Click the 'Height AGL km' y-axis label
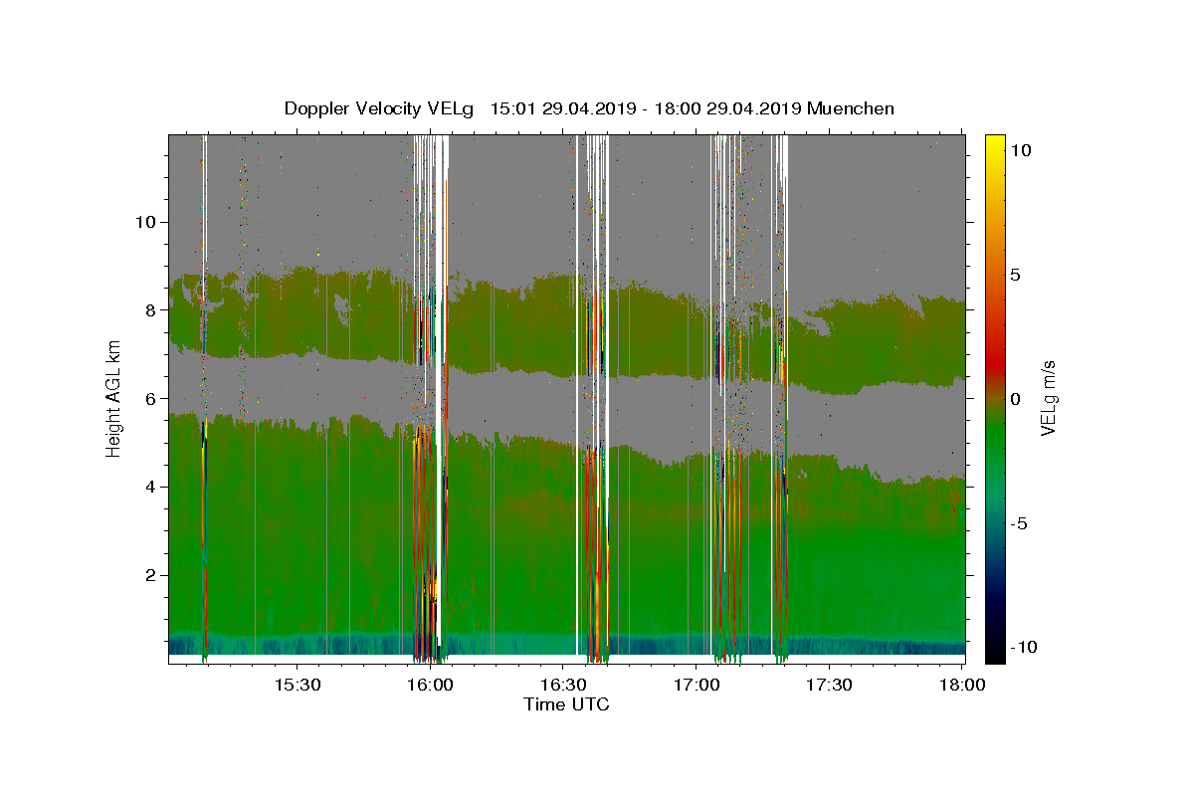Viewport: 1194px width, 796px height. click(113, 398)
